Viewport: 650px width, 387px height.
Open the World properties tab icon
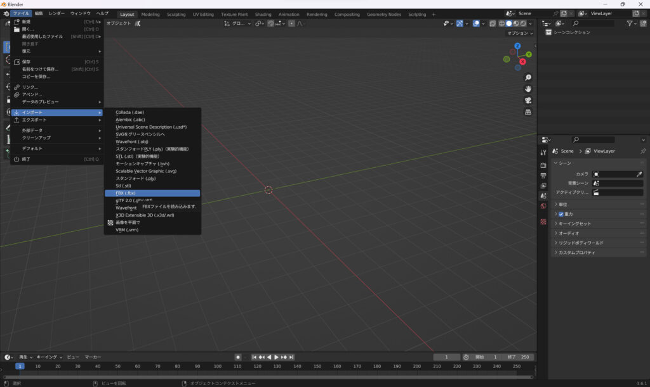point(543,206)
